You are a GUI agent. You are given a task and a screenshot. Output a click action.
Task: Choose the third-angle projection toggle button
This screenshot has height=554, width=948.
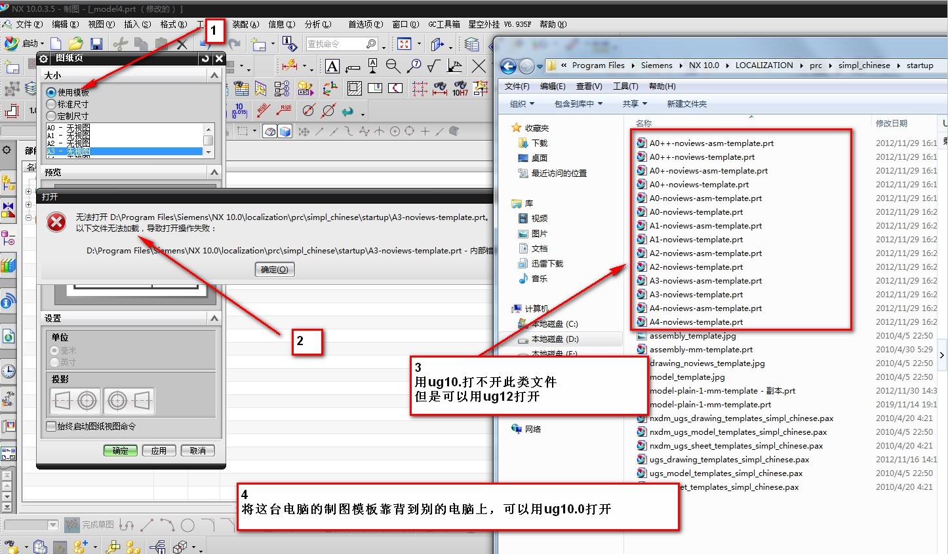[129, 400]
